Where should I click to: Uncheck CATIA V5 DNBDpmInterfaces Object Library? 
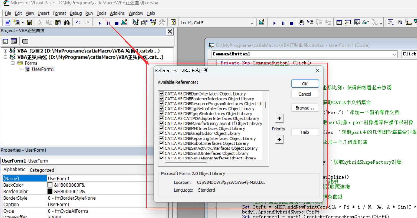pyautogui.click(x=161, y=94)
